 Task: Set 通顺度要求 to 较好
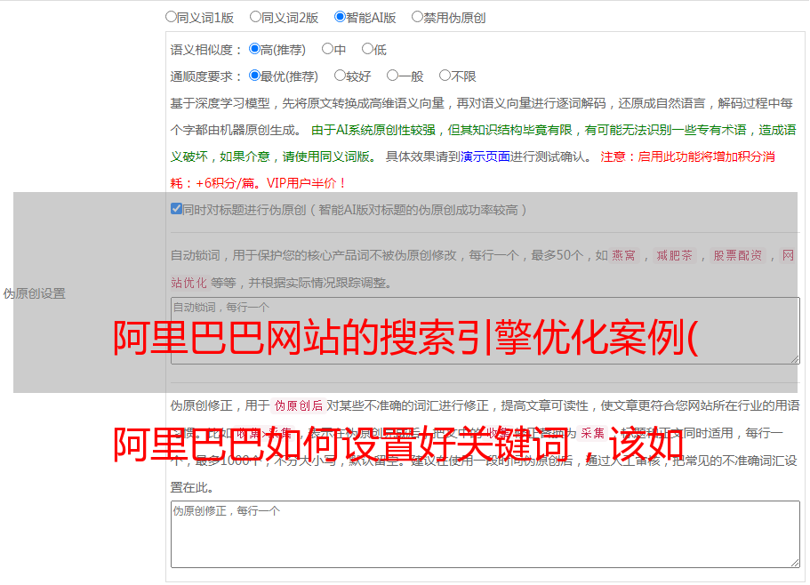point(340,76)
